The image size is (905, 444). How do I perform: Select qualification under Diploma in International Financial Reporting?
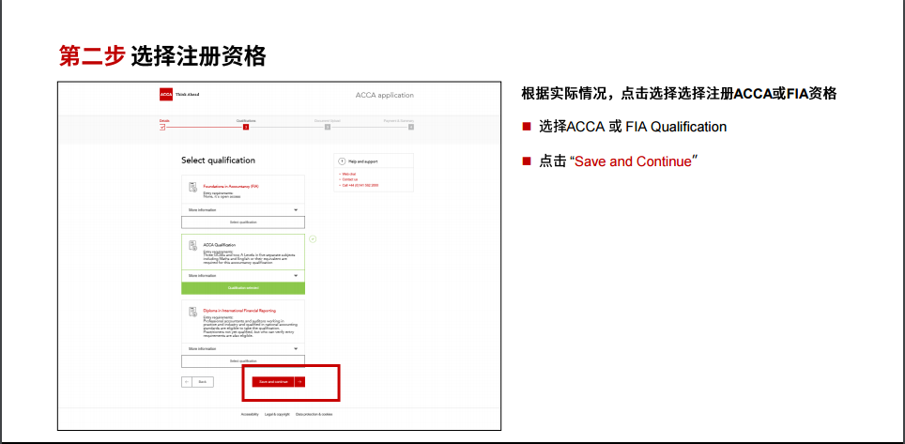click(243, 360)
